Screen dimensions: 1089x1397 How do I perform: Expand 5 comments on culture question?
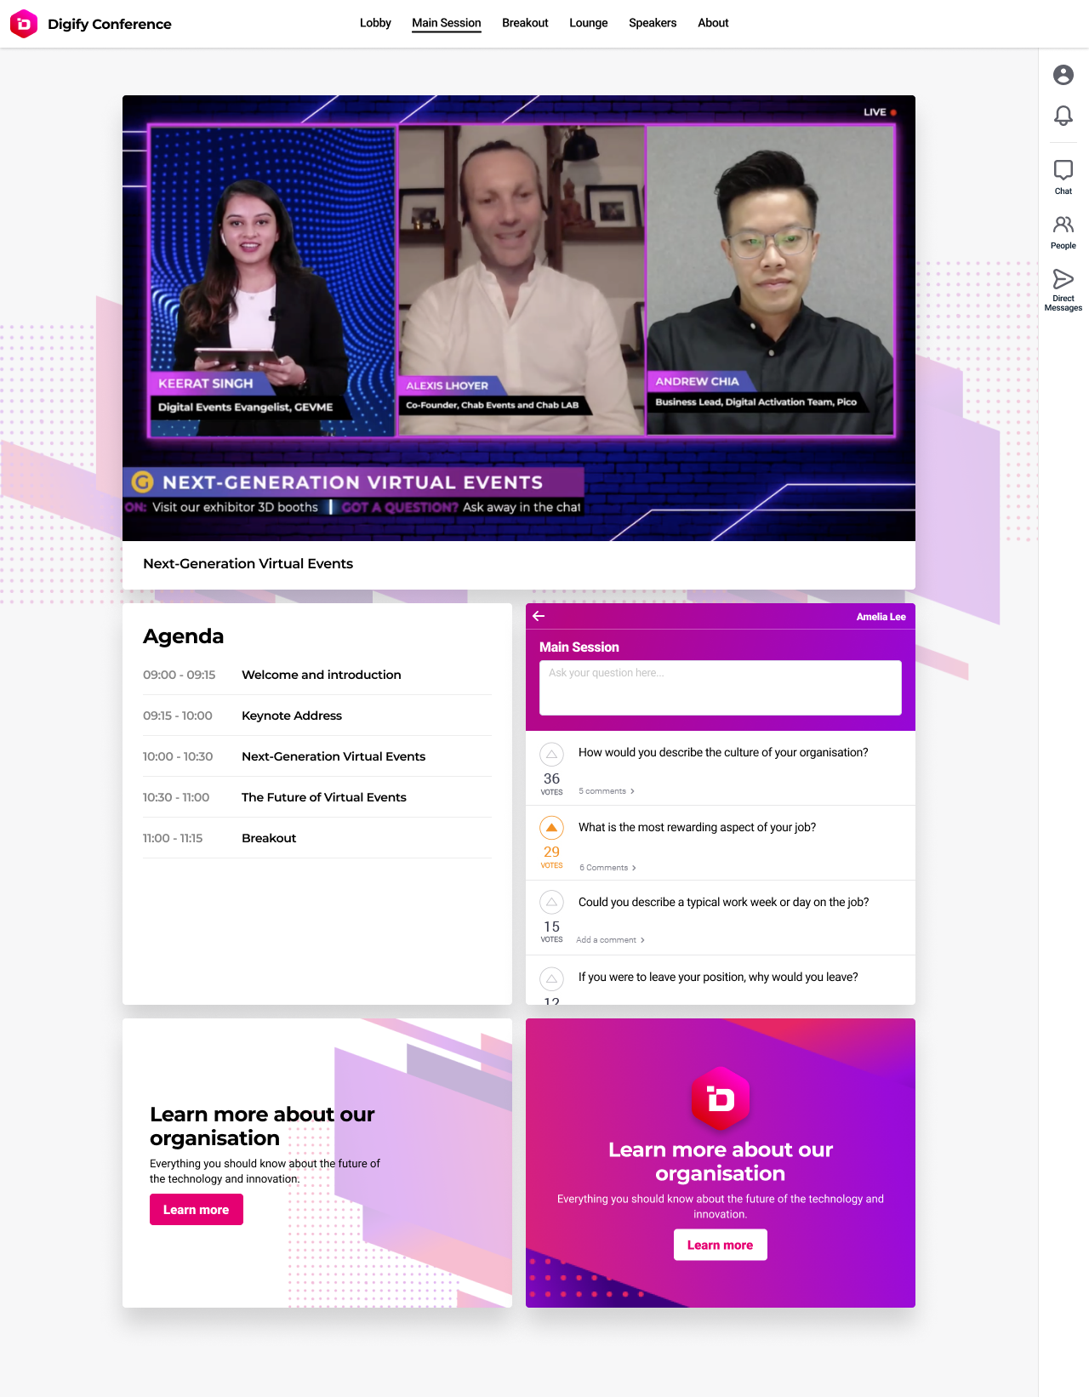coord(607,791)
